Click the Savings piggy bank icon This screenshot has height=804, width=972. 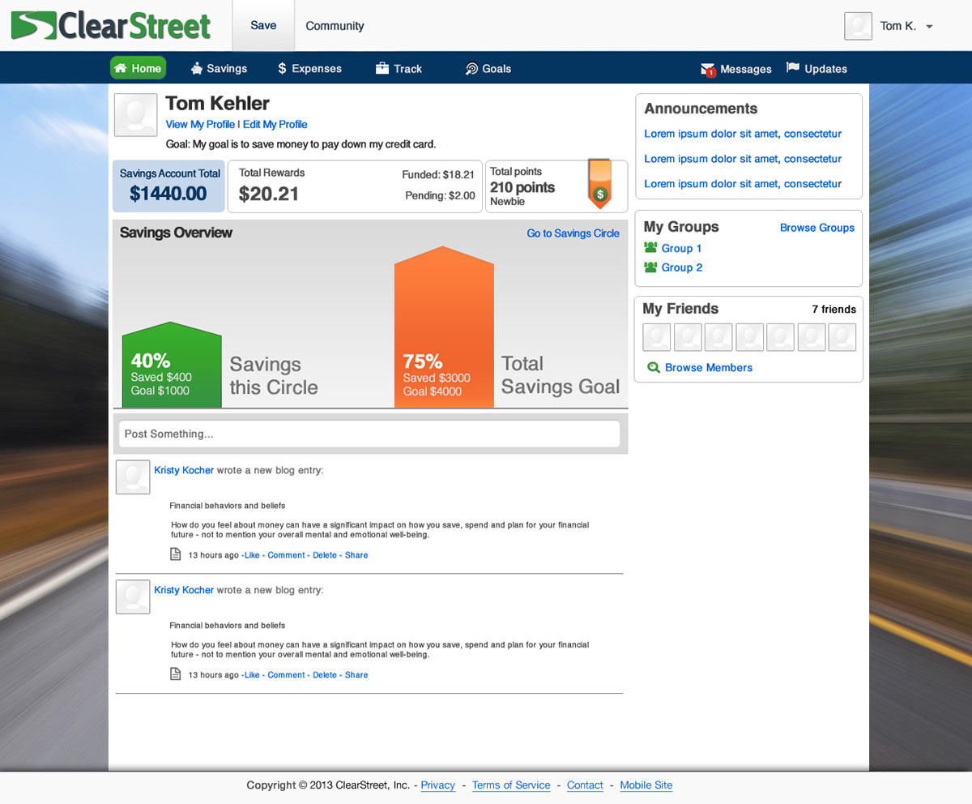click(x=197, y=69)
